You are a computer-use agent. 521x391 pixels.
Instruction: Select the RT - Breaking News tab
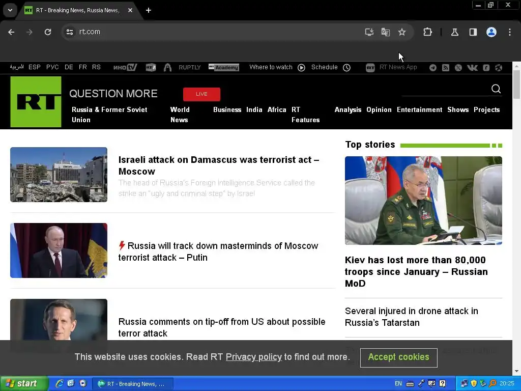pos(77,10)
